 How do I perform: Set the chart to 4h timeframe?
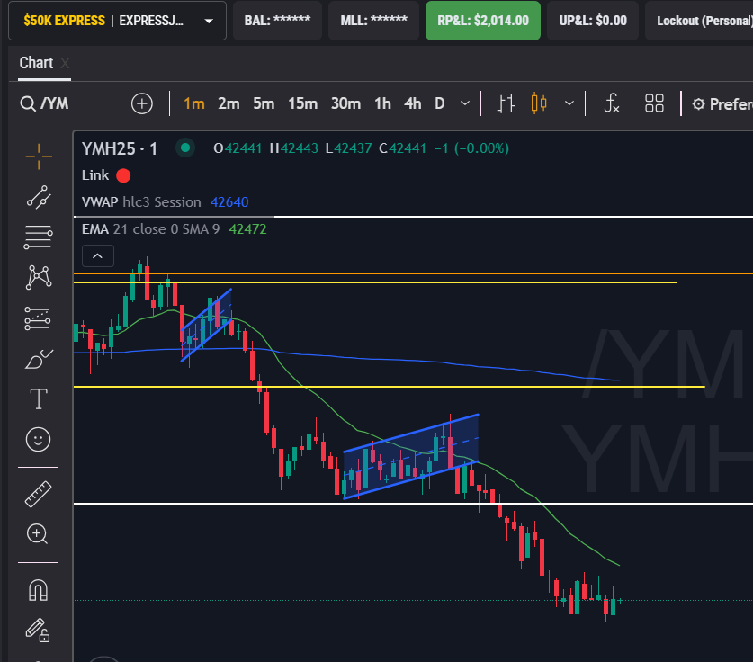pos(413,103)
